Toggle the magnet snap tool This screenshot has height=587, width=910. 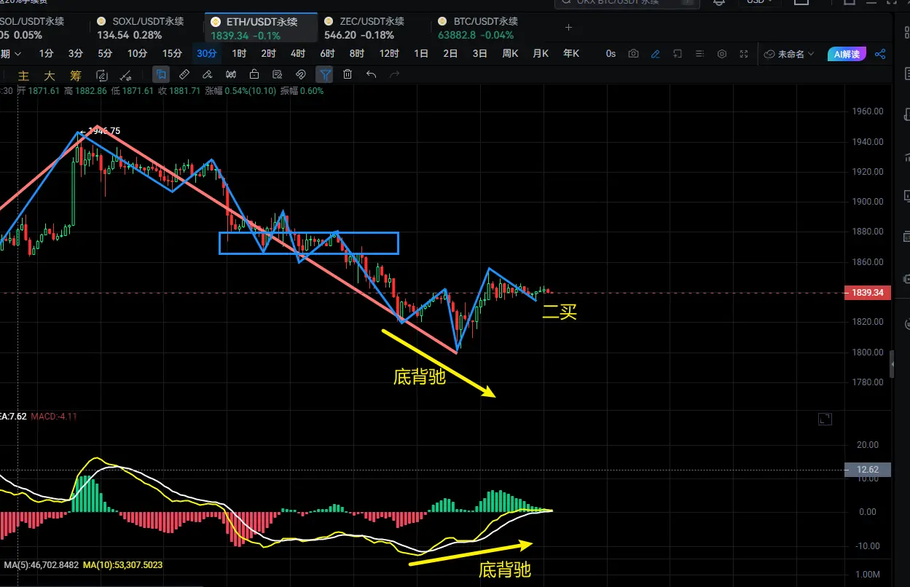pos(300,74)
